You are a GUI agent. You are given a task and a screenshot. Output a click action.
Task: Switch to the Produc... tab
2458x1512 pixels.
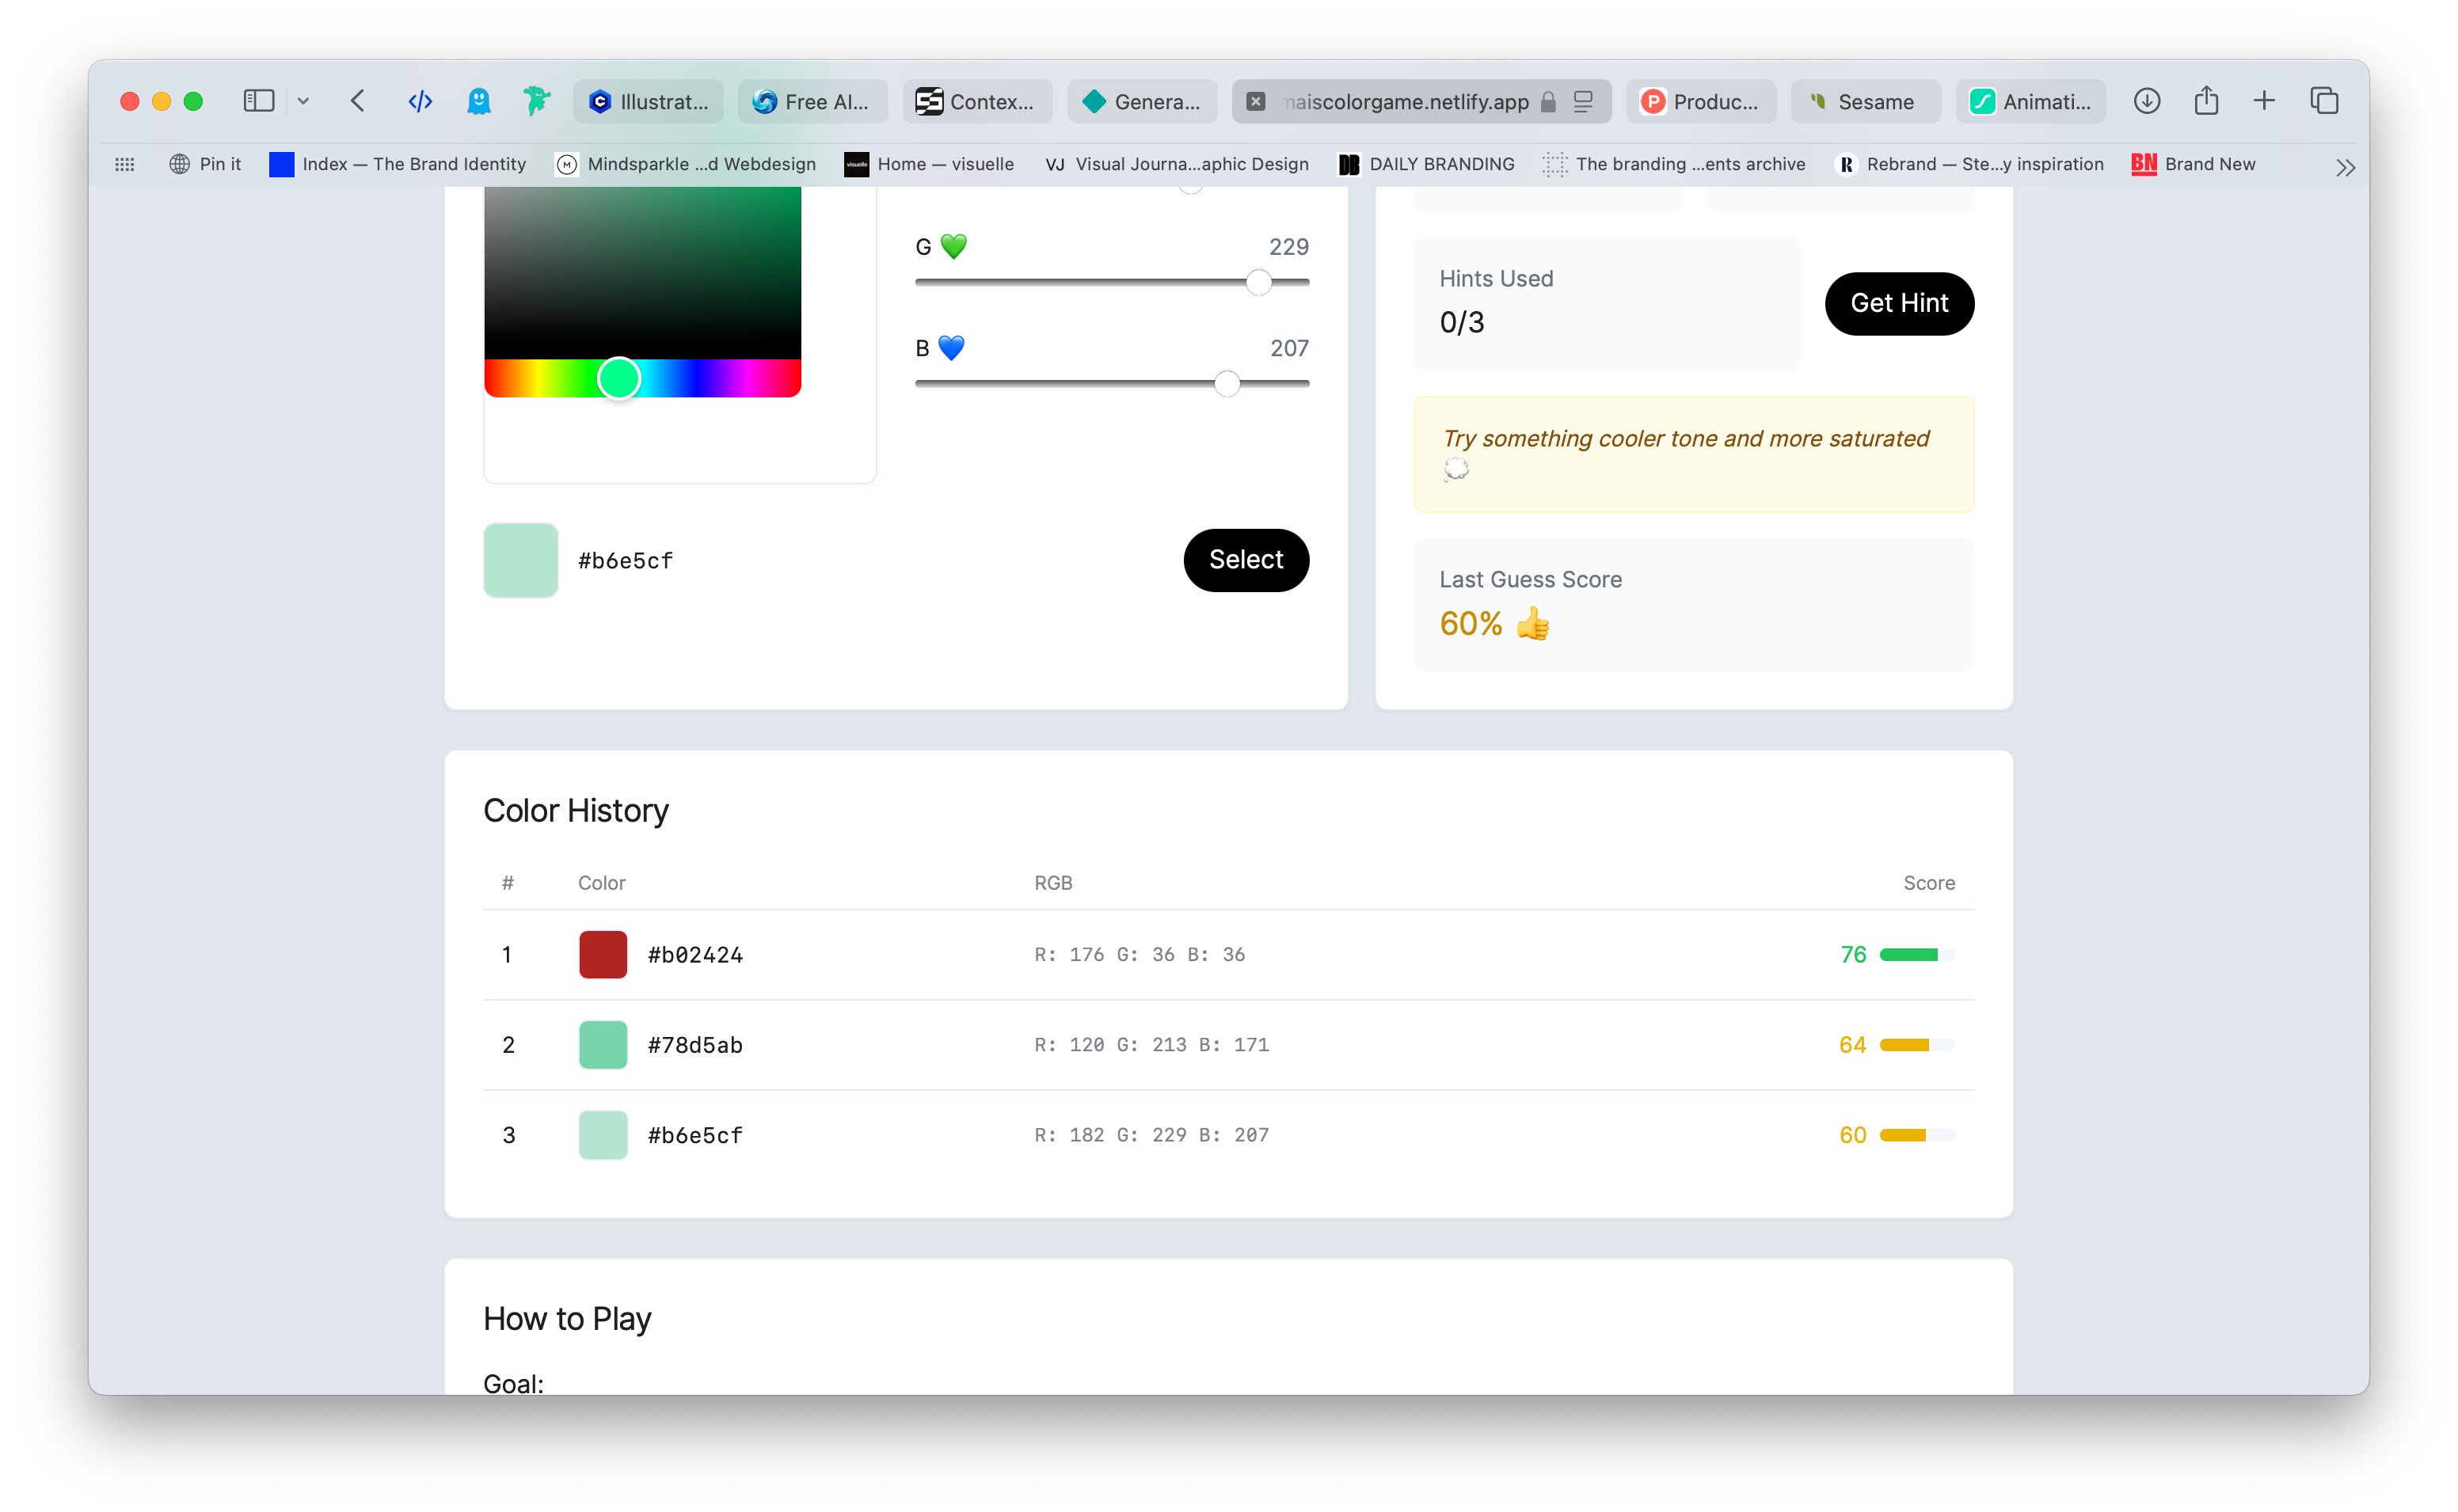1701,101
